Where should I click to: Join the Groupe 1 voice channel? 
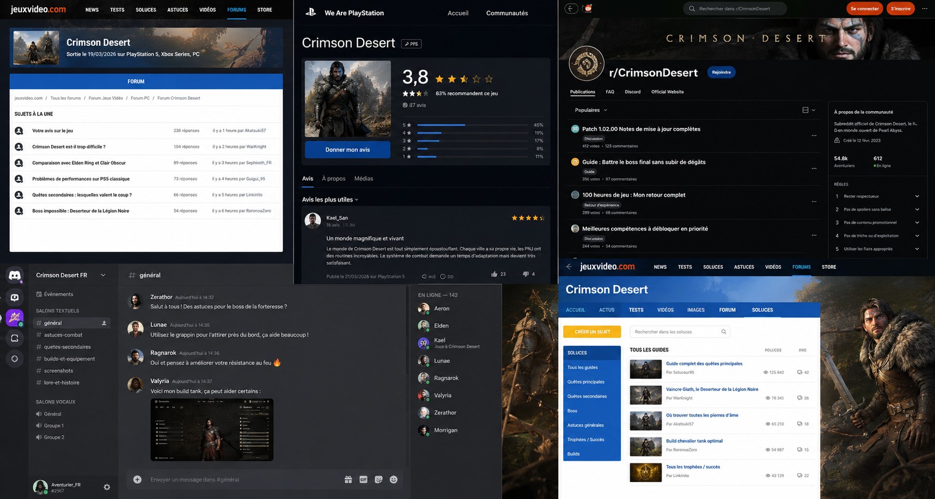coord(53,425)
